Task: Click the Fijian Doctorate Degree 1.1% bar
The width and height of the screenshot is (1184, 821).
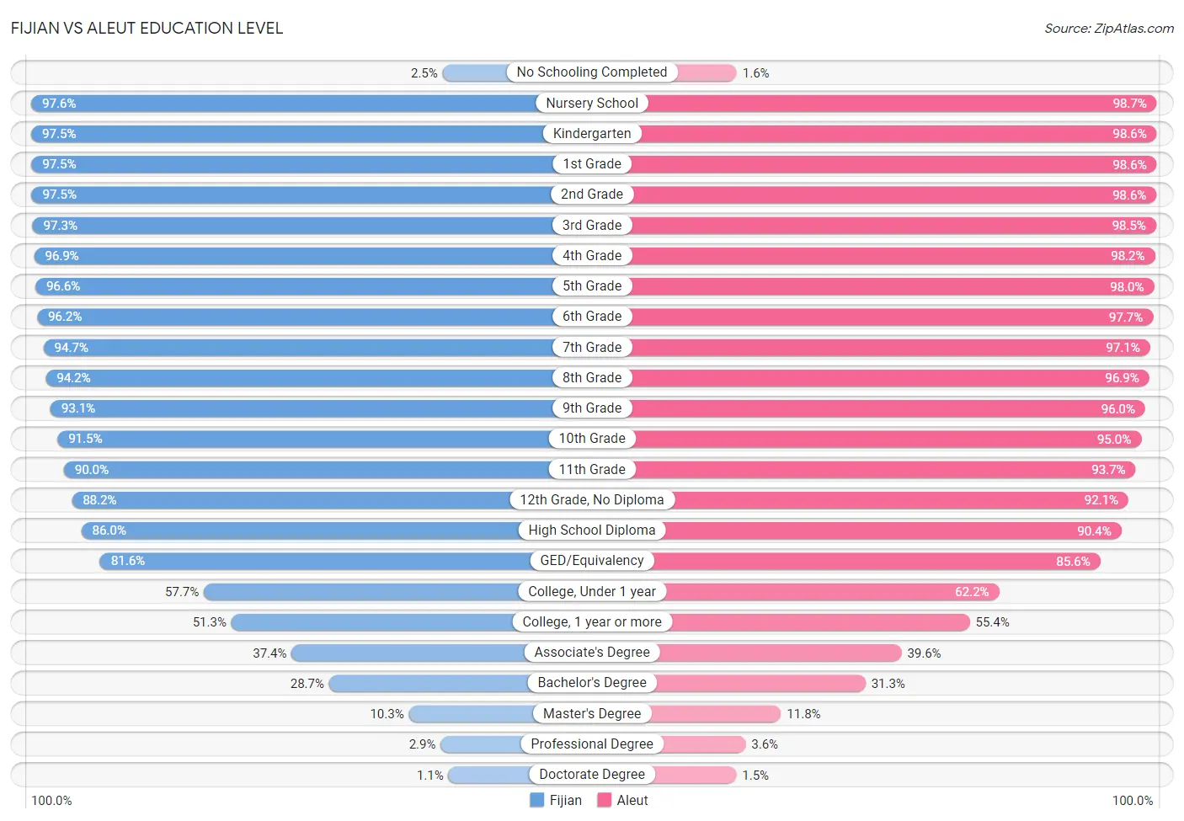Action: 520,775
